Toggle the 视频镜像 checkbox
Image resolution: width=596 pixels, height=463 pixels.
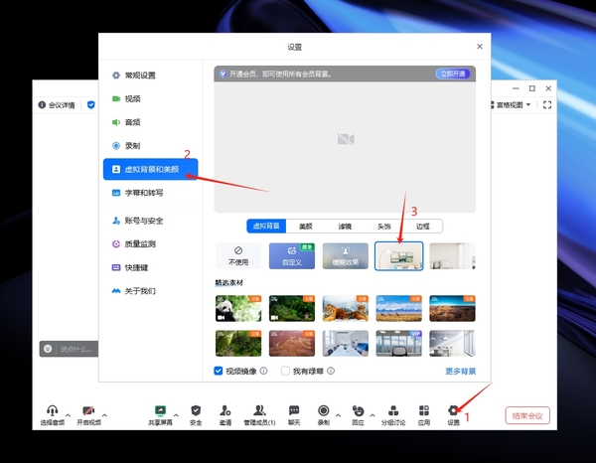220,371
